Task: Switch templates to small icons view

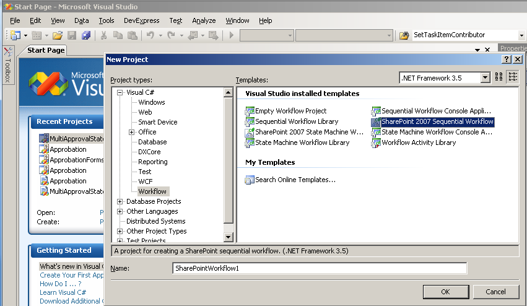Action: 513,77
